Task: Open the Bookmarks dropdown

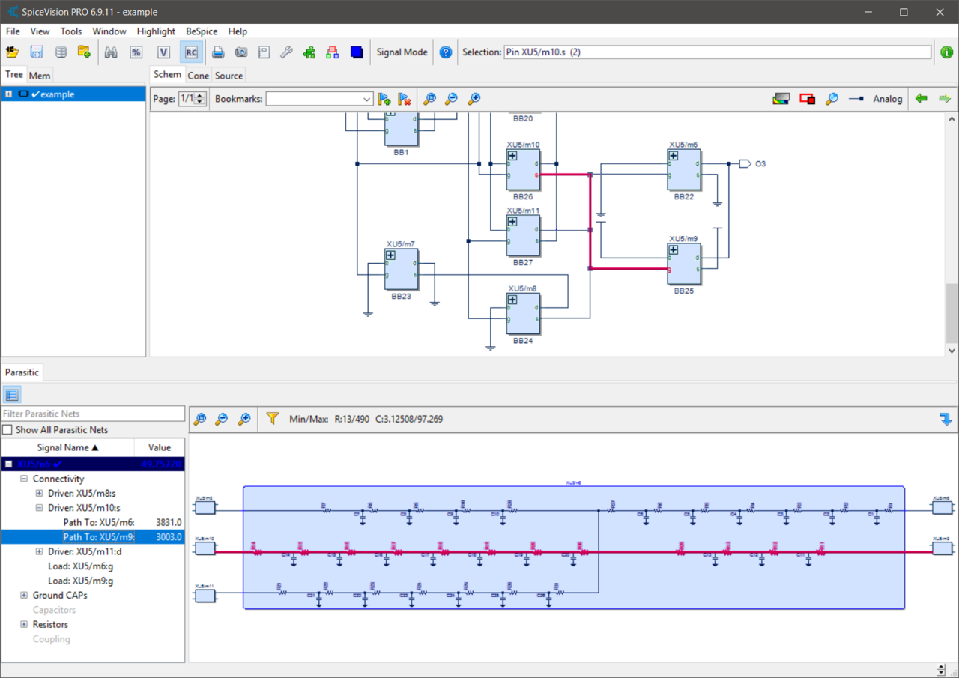Action: [366, 99]
